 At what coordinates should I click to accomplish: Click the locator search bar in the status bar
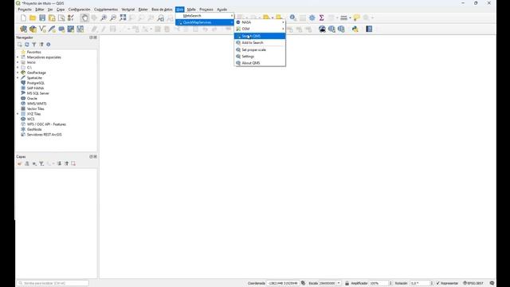[53, 283]
